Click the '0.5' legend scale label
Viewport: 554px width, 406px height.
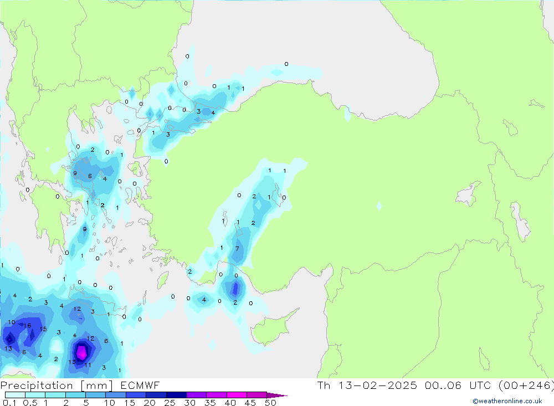pyautogui.click(x=30, y=403)
